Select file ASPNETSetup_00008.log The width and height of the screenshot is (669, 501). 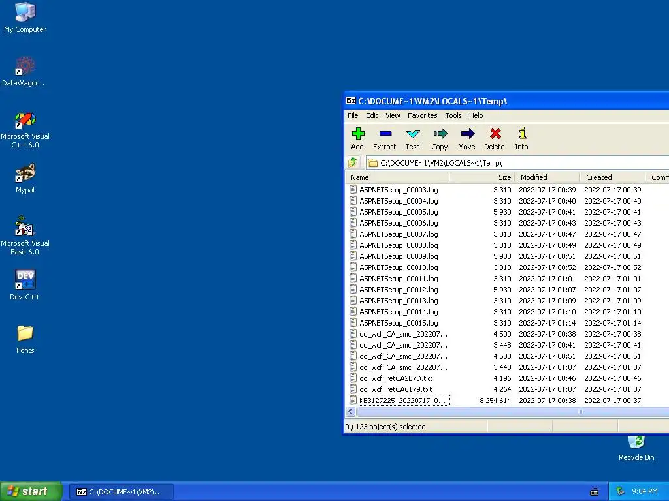[x=399, y=245]
